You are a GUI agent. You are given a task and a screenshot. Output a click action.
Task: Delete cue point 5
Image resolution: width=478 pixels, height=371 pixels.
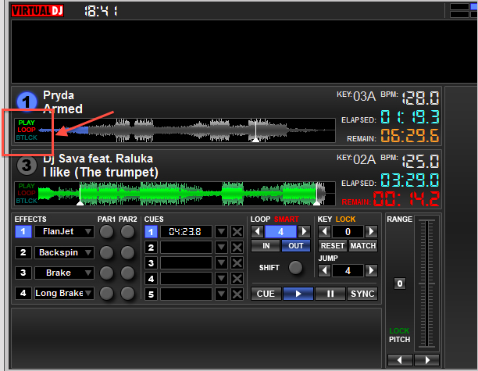point(237,294)
